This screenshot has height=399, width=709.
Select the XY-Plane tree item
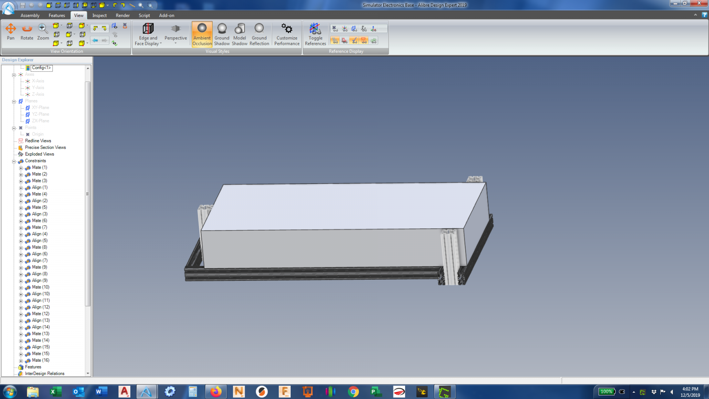click(40, 108)
